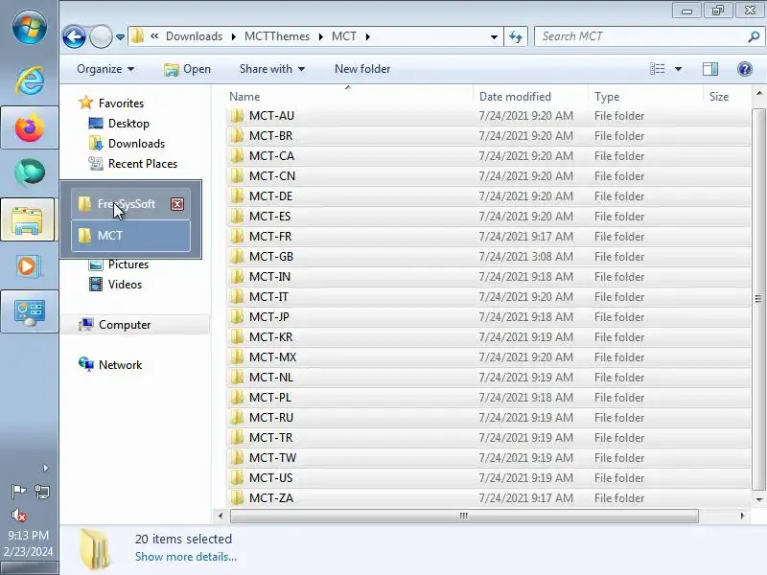The height and width of the screenshot is (575, 767).
Task: Click the search magnifier icon
Action: click(754, 36)
